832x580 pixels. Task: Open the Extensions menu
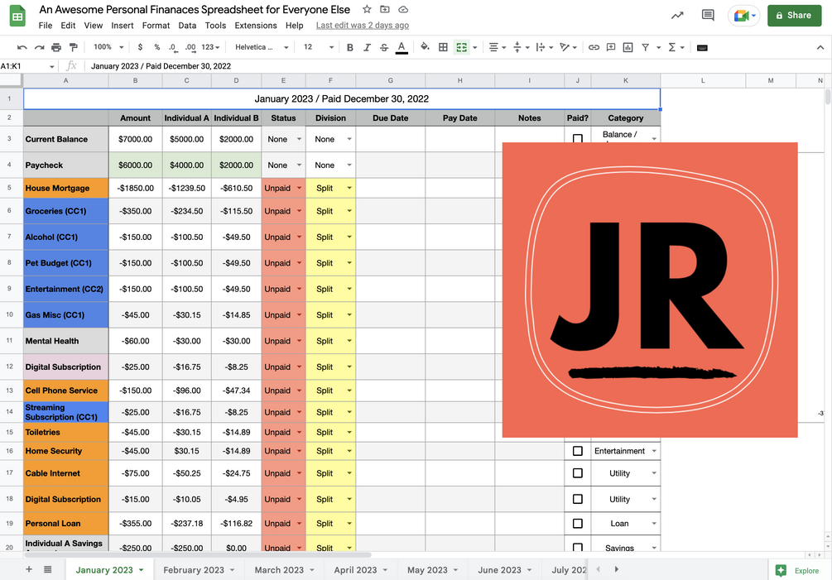(256, 26)
